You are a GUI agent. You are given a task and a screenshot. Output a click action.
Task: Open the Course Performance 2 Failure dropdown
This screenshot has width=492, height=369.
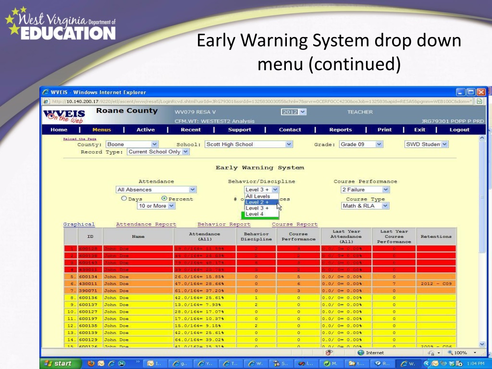coord(365,189)
